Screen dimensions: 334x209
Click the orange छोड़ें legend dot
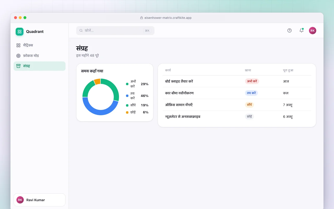point(127,112)
